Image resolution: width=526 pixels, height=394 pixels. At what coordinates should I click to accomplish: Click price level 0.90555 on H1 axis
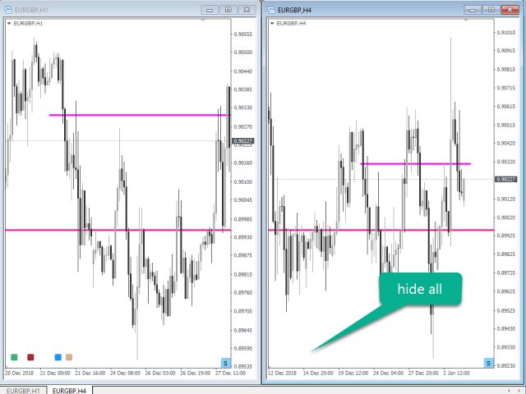(x=243, y=34)
